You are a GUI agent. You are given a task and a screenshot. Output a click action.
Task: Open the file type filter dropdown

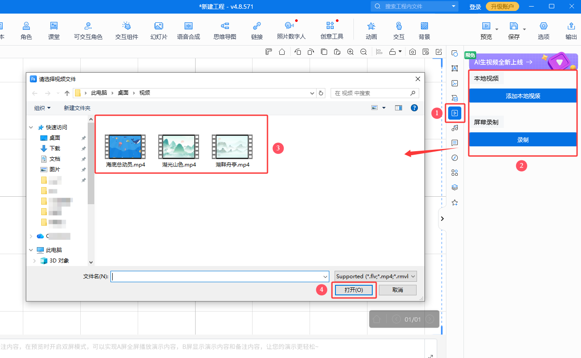[x=375, y=276]
